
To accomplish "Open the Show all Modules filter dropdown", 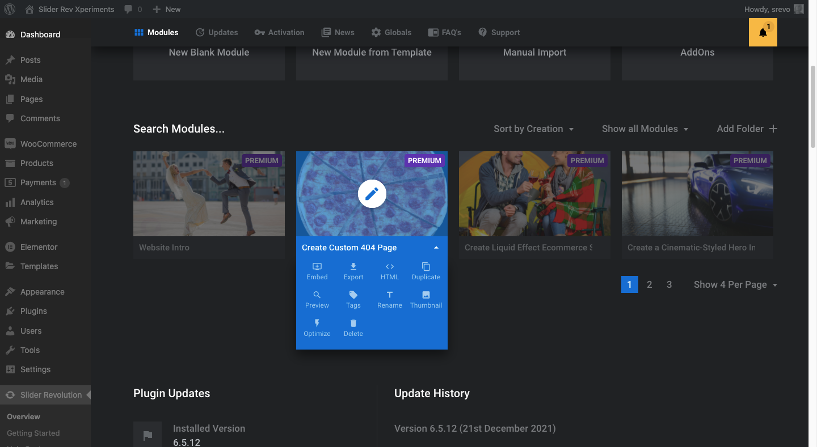I will [645, 129].
